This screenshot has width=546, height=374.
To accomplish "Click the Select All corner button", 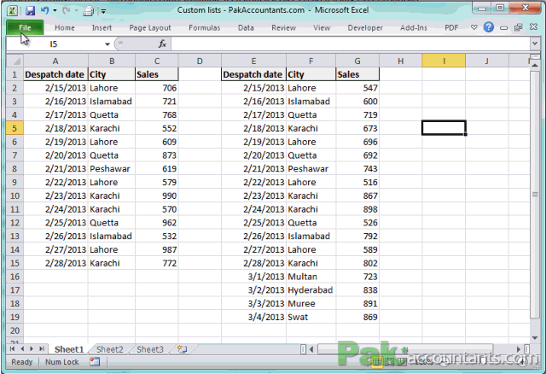I will pos(15,61).
